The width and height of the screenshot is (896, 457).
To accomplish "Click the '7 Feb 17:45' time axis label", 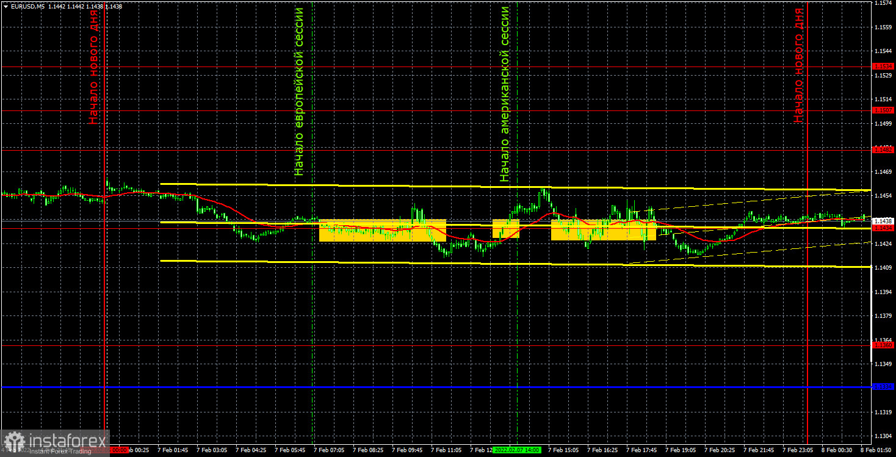I will pos(641,450).
